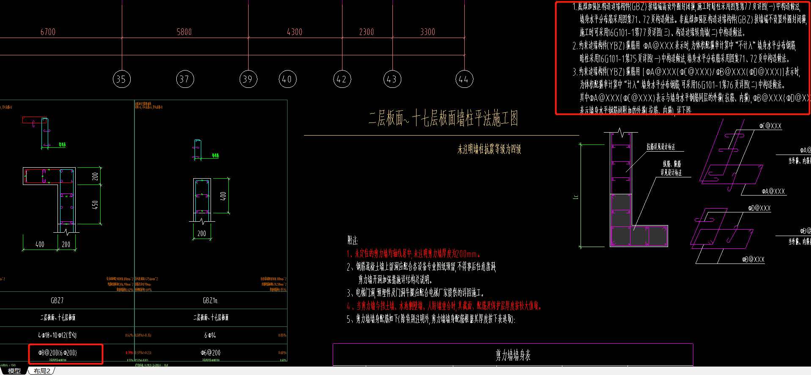811x375 pixels.
Task: Click axis bubble number 39
Action: click(248, 79)
